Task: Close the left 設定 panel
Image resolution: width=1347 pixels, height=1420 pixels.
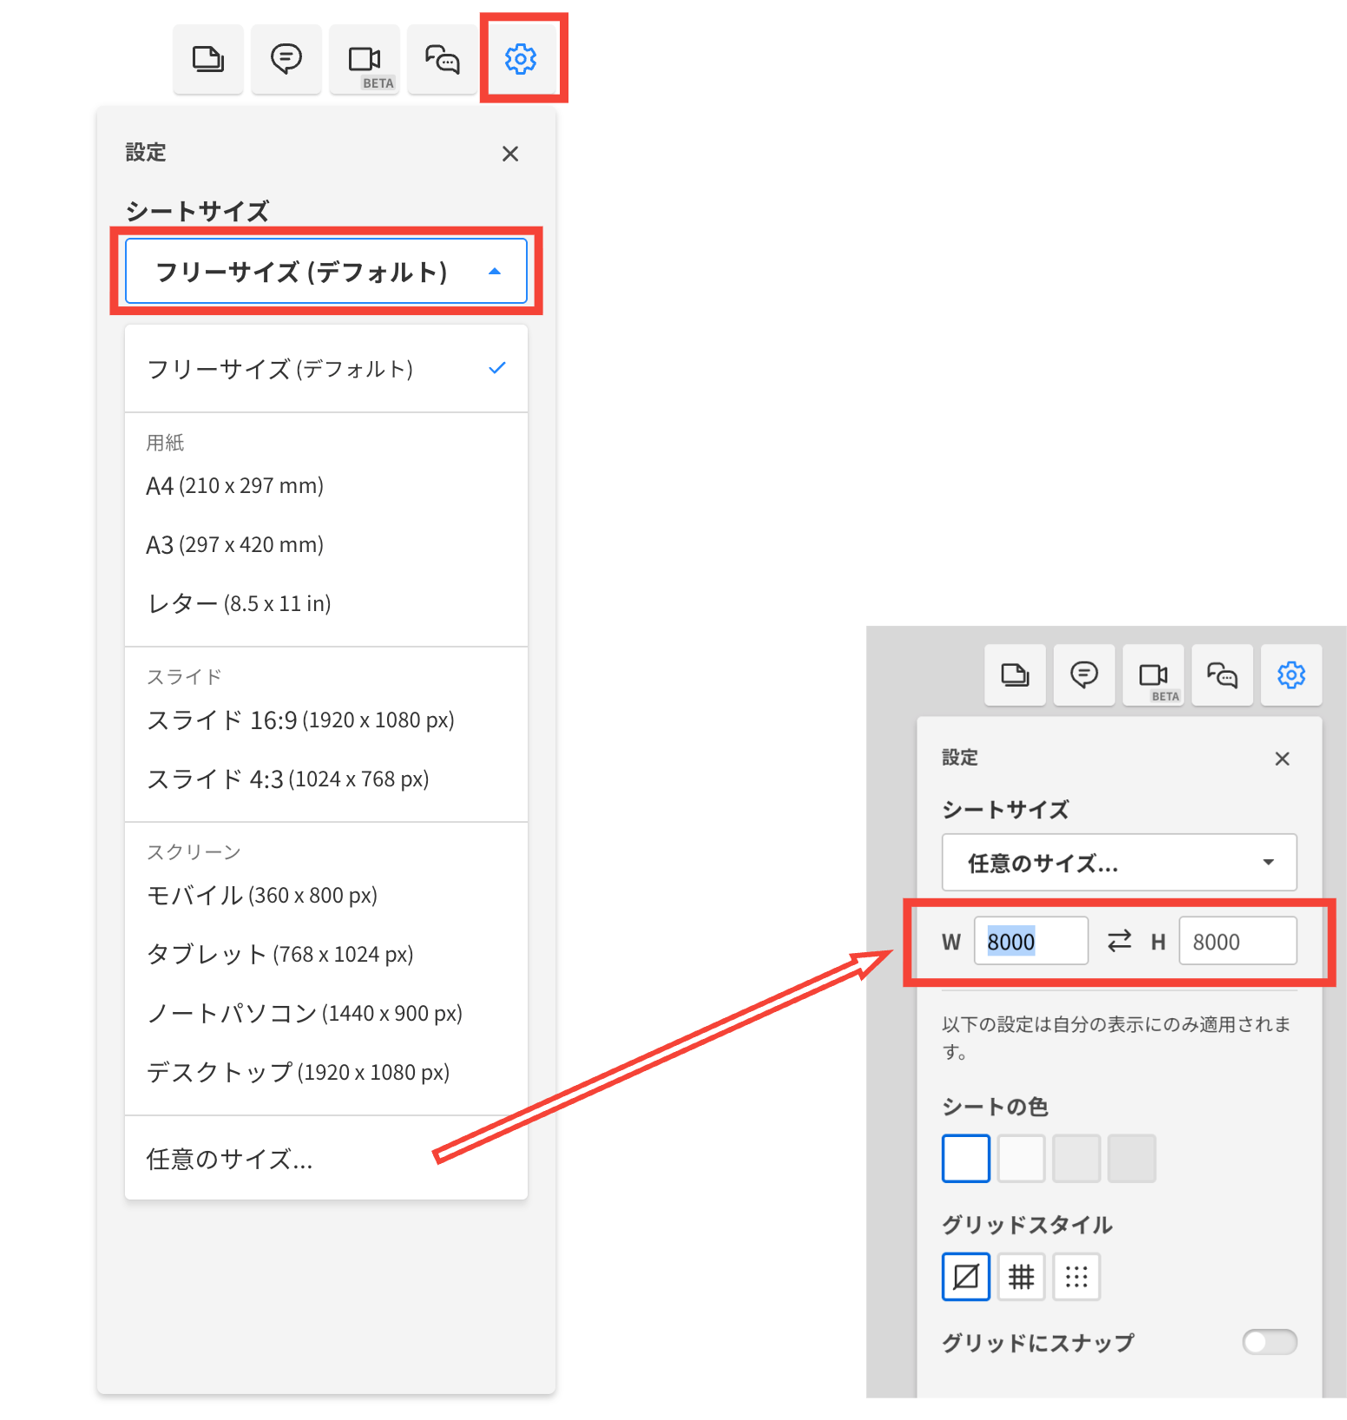Action: point(510,154)
